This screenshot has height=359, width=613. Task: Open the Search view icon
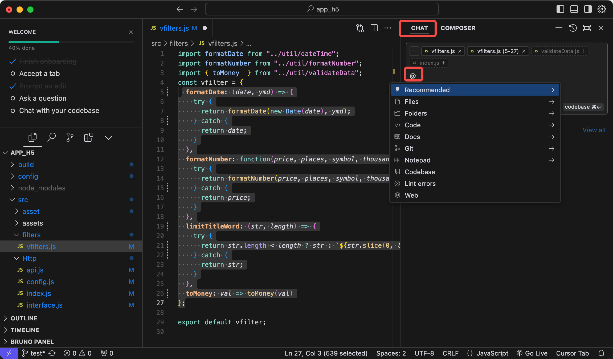click(x=51, y=137)
